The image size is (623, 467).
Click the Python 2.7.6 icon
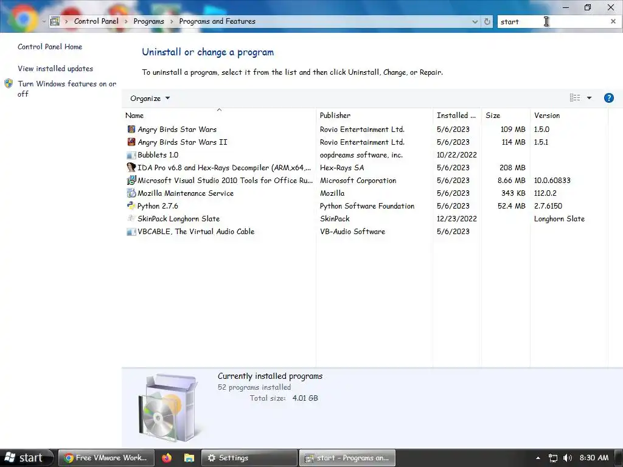[131, 206]
